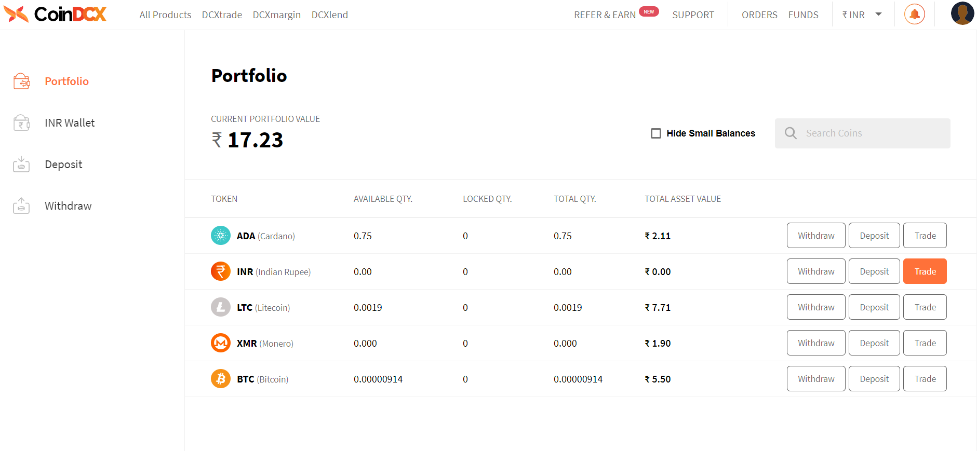Open the Refer & Earn link
This screenshot has width=977, height=451.
point(605,15)
